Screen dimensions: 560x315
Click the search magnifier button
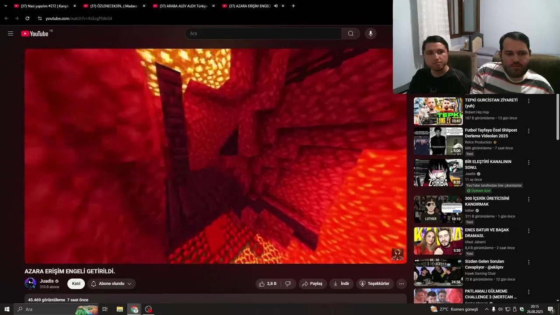pos(351,33)
